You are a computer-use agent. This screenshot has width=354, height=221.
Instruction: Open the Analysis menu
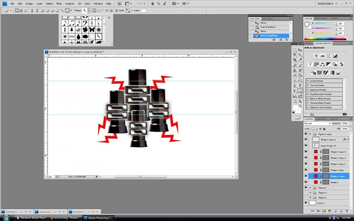[x=70, y=4]
